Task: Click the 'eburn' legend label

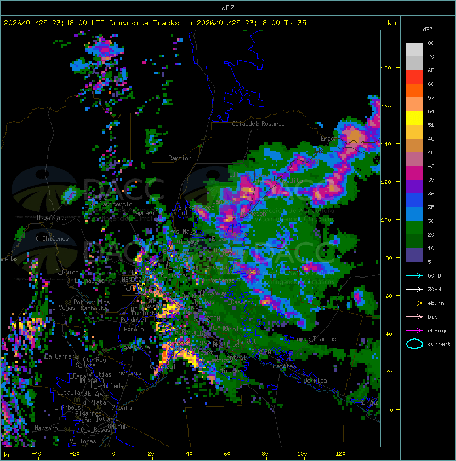Action: (x=436, y=303)
